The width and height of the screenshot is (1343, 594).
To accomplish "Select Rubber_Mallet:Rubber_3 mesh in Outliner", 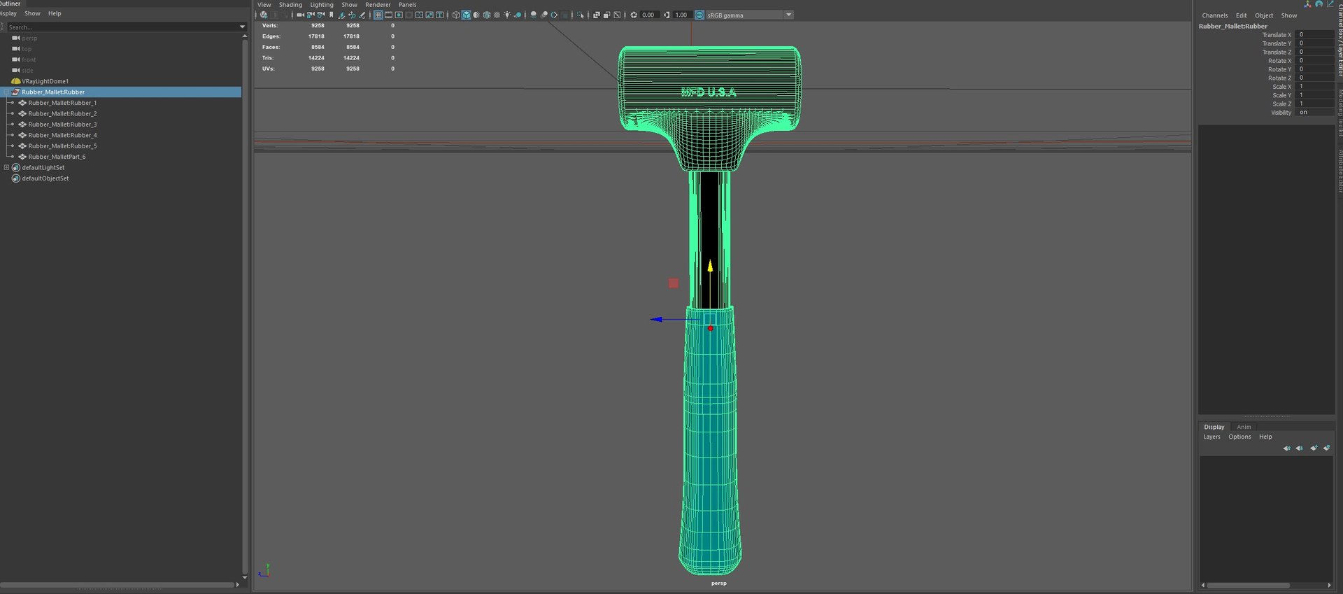I will (x=62, y=125).
